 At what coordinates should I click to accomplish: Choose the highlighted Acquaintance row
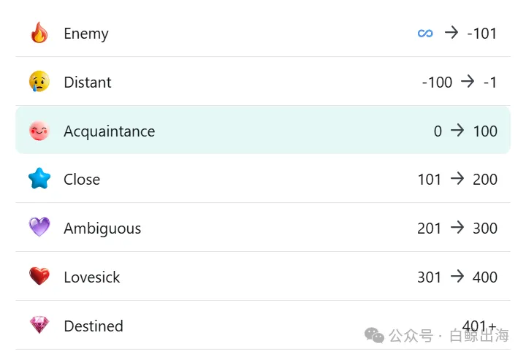click(263, 130)
